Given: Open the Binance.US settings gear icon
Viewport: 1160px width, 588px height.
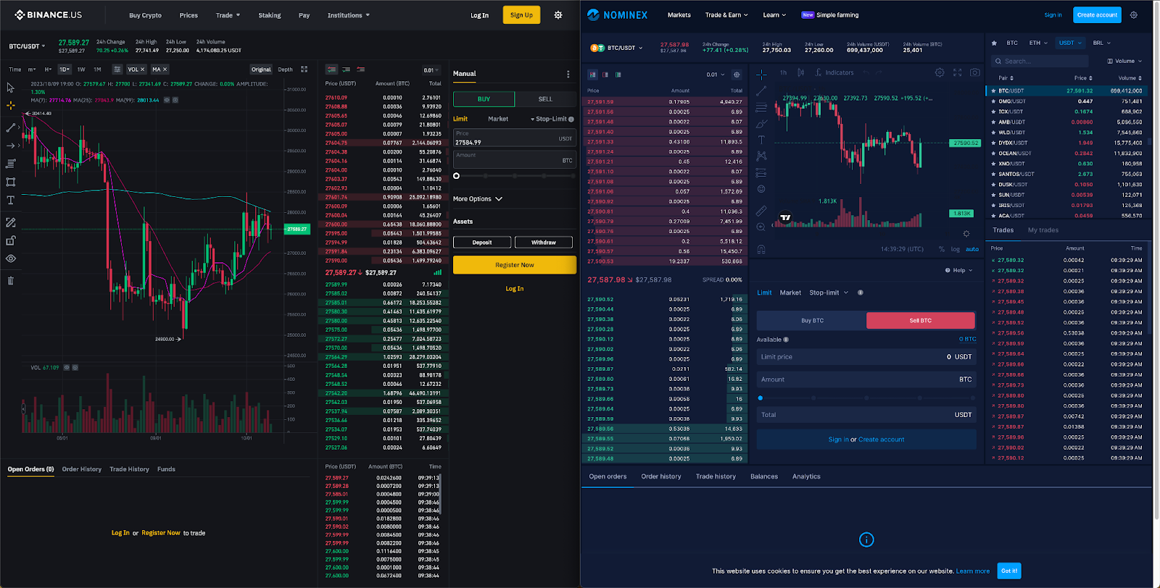Looking at the screenshot, I should point(558,14).
